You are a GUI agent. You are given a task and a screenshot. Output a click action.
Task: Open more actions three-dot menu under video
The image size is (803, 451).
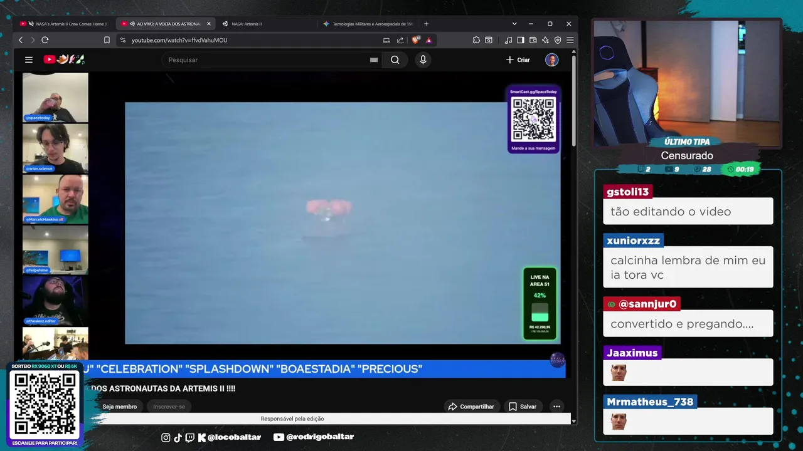[556, 407]
